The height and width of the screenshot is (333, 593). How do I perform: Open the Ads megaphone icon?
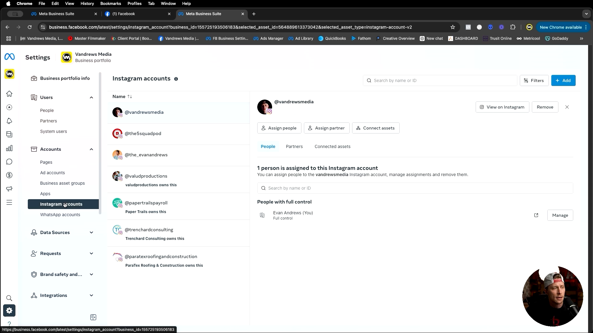click(x=9, y=189)
